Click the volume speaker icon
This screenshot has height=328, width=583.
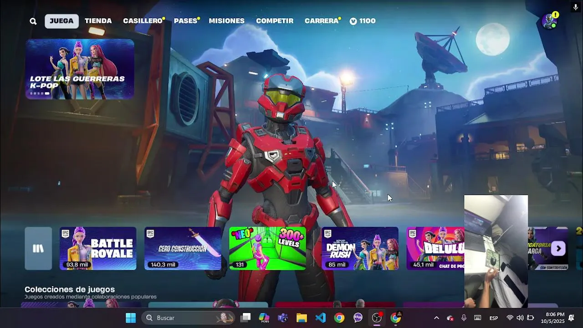point(520,318)
